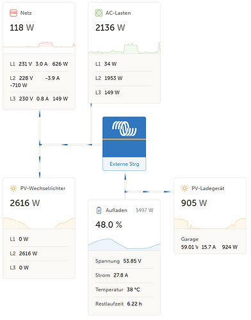Click the green AC-Lasten socket icon
This screenshot has height=320, width=251.
pyautogui.click(x=99, y=13)
